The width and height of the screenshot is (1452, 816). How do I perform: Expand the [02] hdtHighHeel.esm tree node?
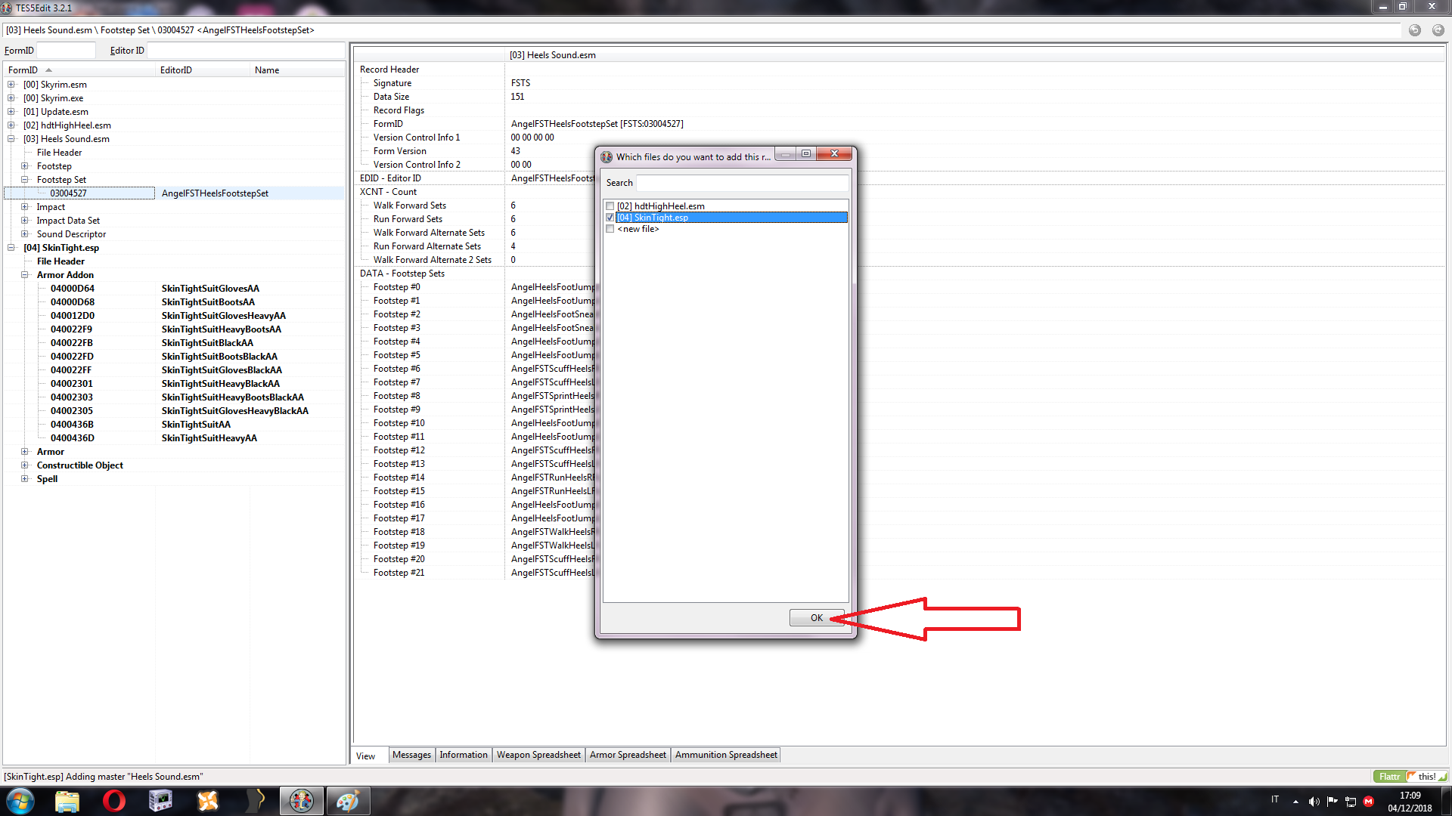[x=11, y=125]
